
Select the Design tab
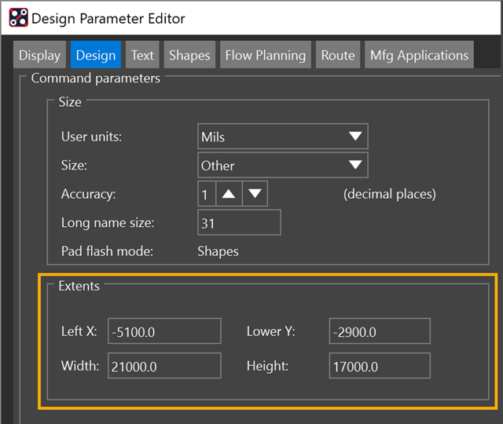(96, 55)
